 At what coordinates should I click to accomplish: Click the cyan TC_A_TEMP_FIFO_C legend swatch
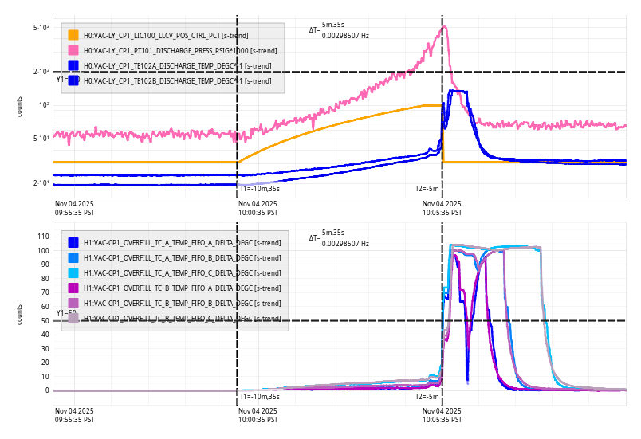coord(73,272)
